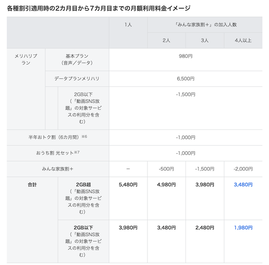Click the ※6 footnote marker
This screenshot has height=265, width=269.
[84, 136]
